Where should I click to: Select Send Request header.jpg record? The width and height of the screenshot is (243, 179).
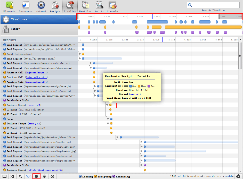[x=39, y=151]
